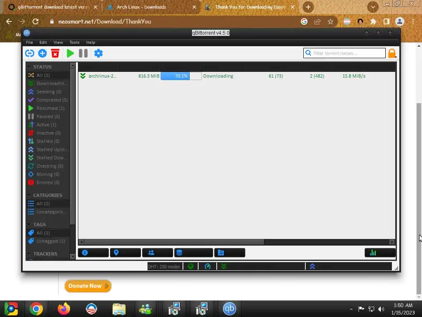Select Untagged (1) tag filter
The image size is (422, 317).
coord(48,241)
